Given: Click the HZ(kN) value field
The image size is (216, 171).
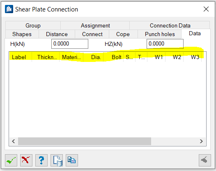Looking at the screenshot, I should [x=165, y=44].
